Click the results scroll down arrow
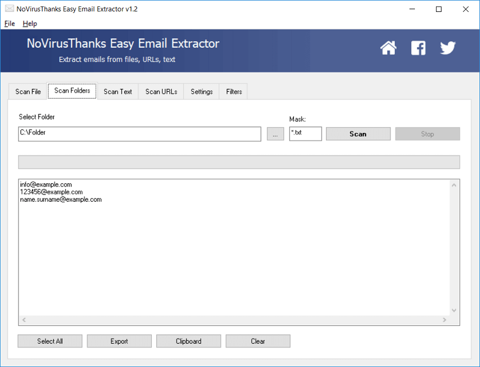The width and height of the screenshot is (480, 367). 454,311
